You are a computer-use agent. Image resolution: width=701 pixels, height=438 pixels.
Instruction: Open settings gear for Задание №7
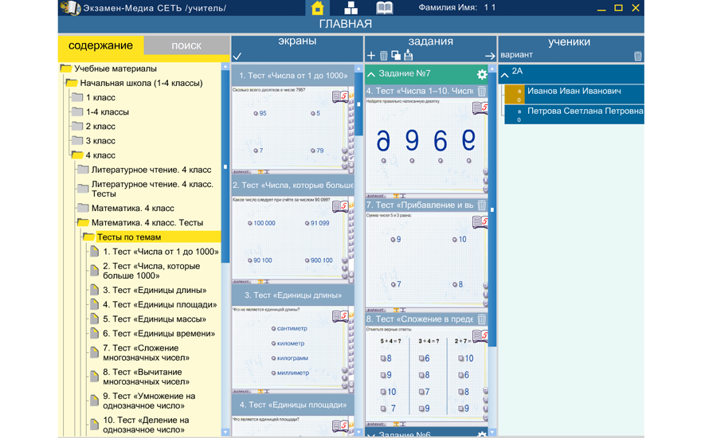pos(482,74)
